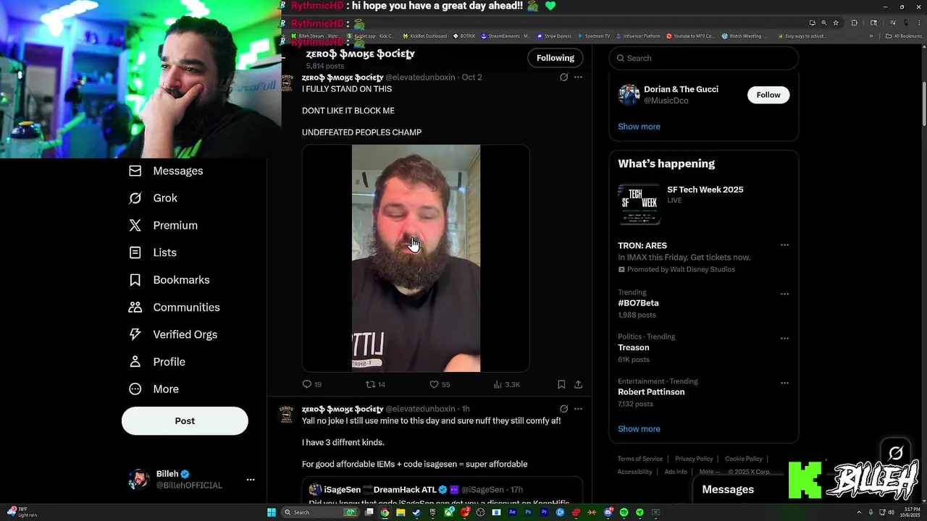This screenshot has width=927, height=521.
Task: Open more options for TRON: ARES
Action: click(784, 245)
